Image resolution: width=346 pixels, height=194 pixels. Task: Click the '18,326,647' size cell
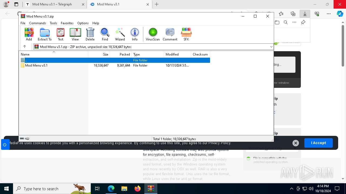(x=101, y=65)
